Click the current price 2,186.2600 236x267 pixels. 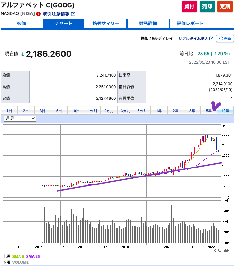49,54
